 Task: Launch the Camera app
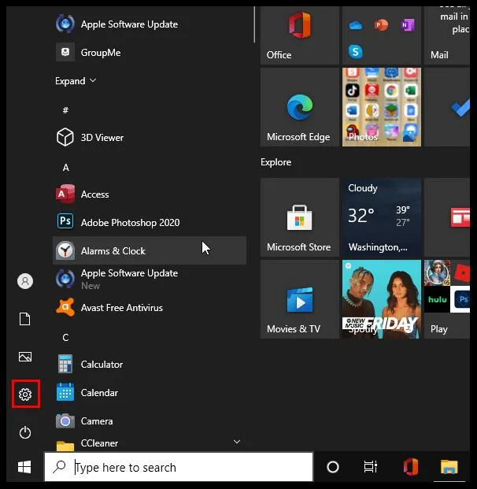pyautogui.click(x=150, y=420)
